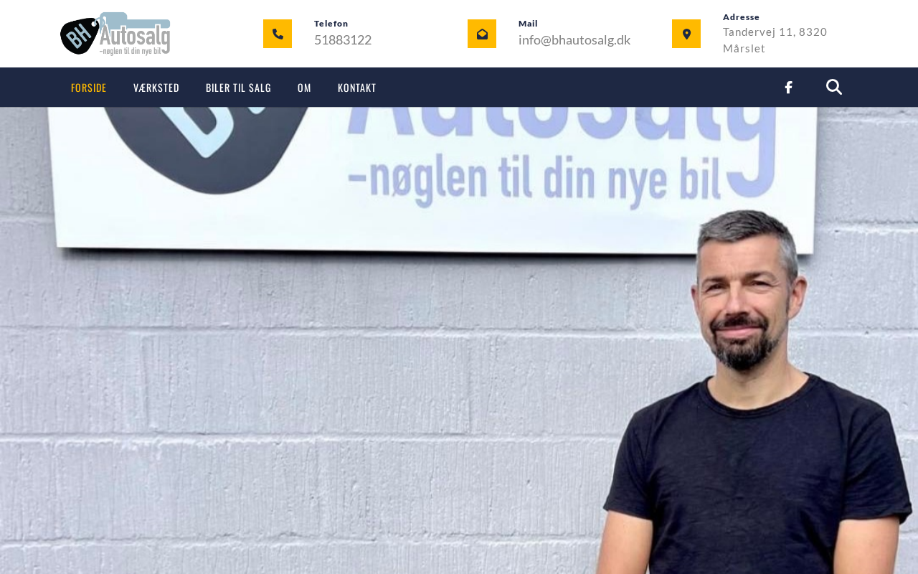The image size is (918, 574).
Task: Click the Telefon label
Action: point(331,24)
